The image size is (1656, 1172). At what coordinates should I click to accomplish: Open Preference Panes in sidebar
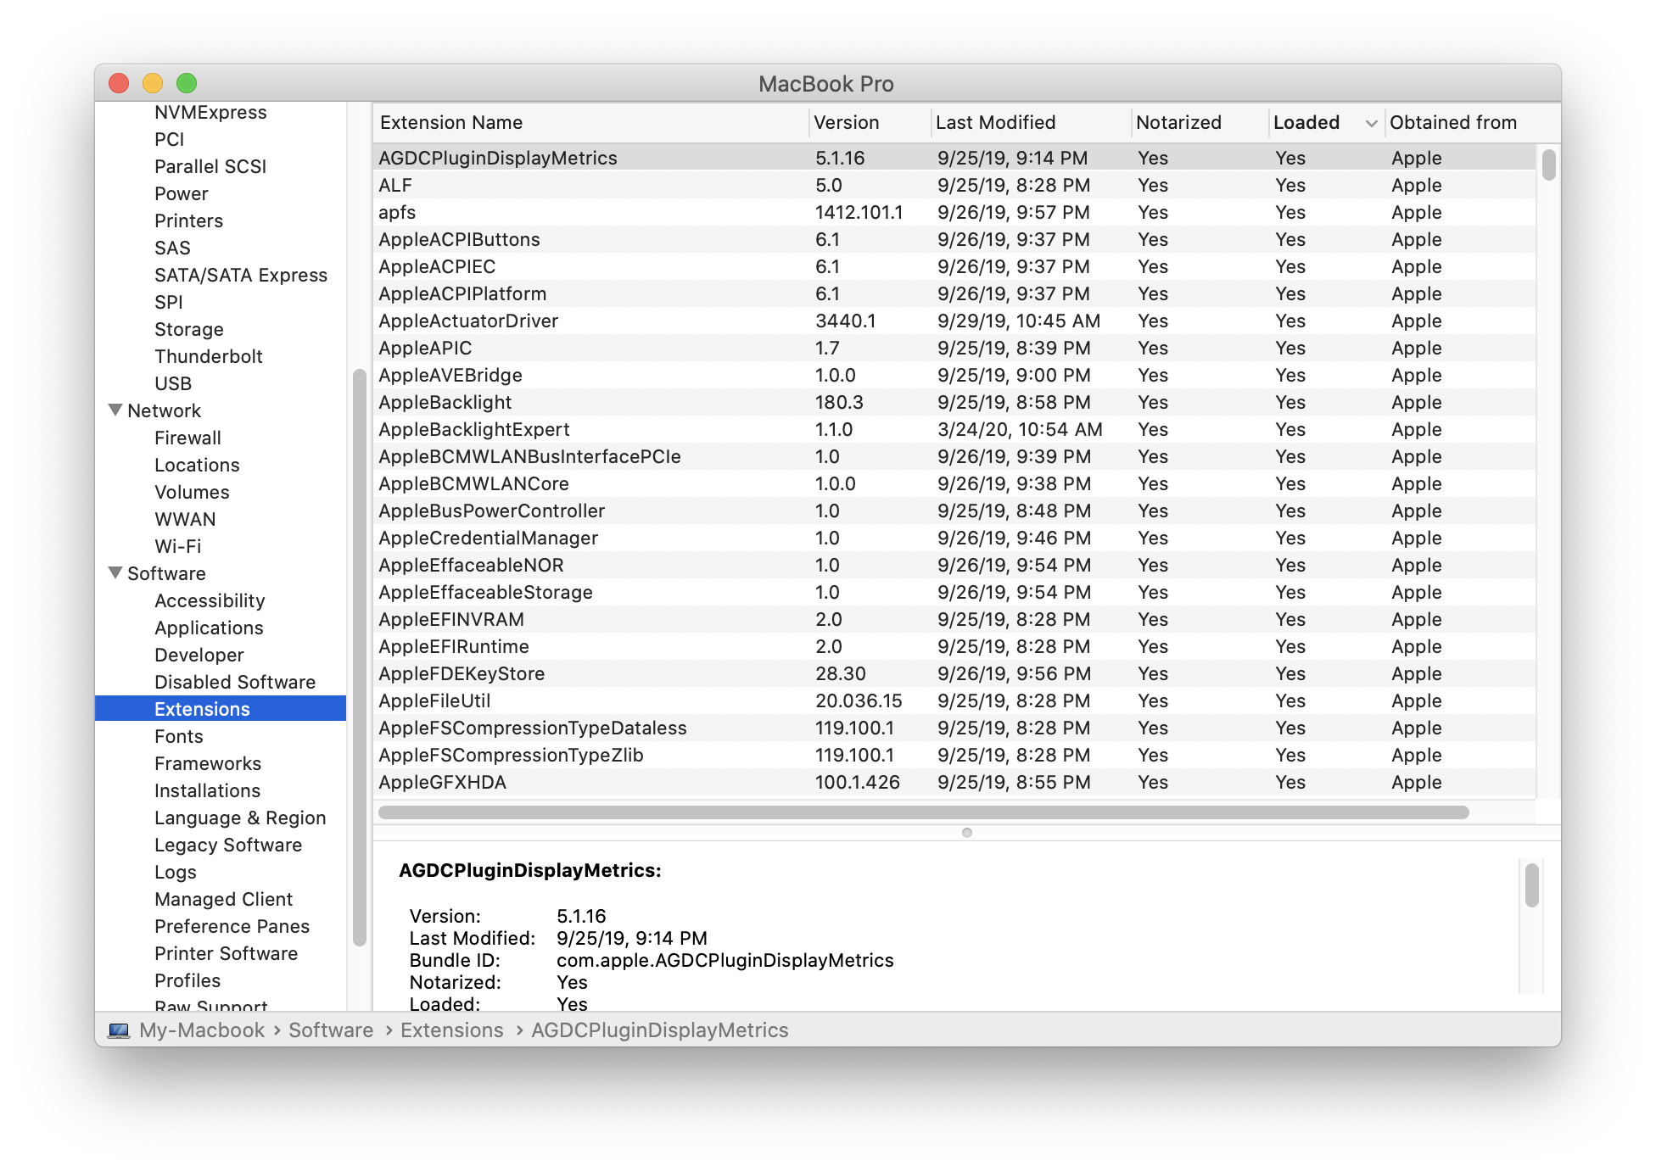click(232, 926)
